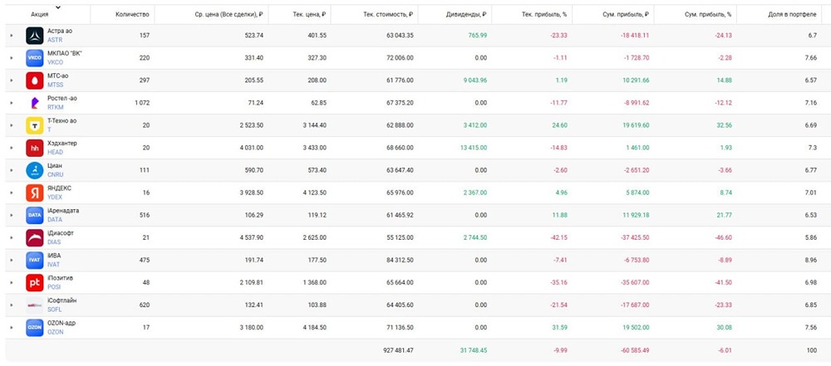Image resolution: width=831 pixels, height=366 pixels.
Task: Sort by Количество column header
Action: coord(132,15)
